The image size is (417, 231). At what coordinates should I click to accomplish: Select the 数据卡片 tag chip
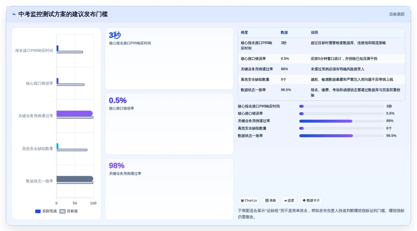[x=311, y=200]
